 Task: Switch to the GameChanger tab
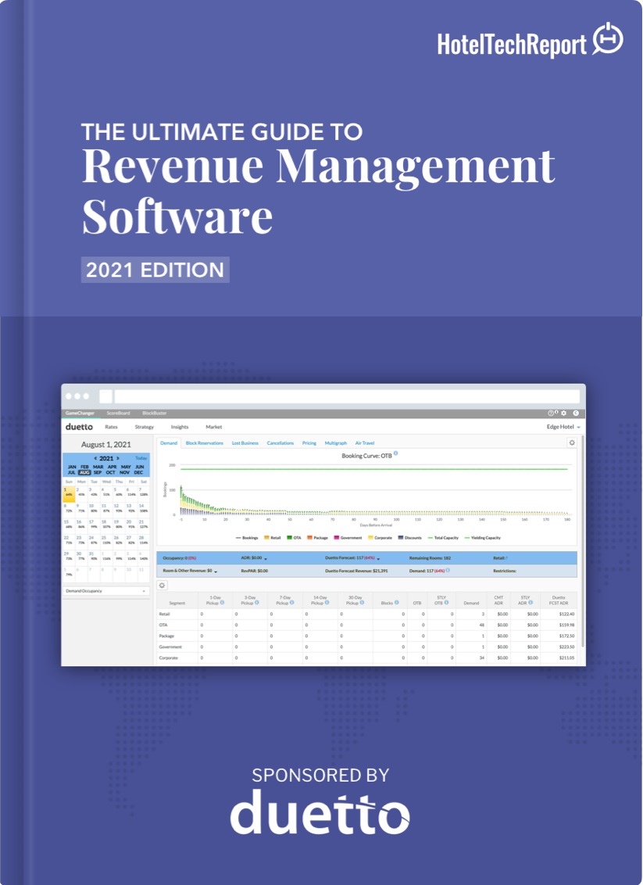tap(79, 413)
